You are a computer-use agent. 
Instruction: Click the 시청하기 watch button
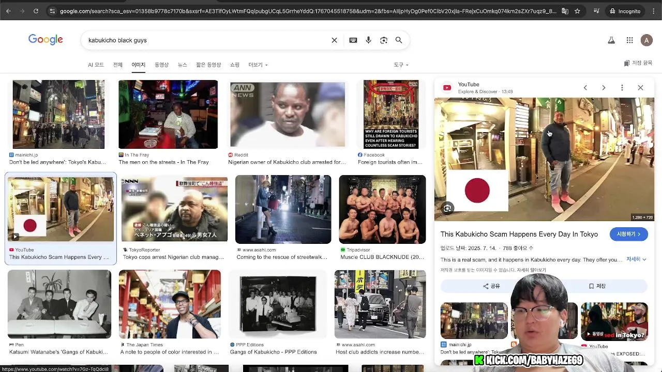[x=628, y=234]
